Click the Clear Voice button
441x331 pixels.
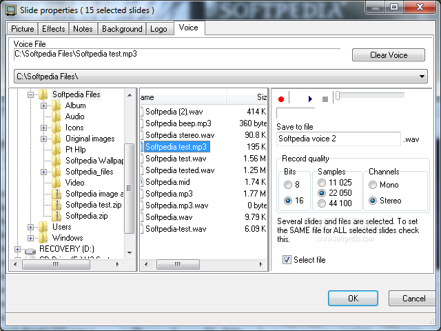(389, 55)
